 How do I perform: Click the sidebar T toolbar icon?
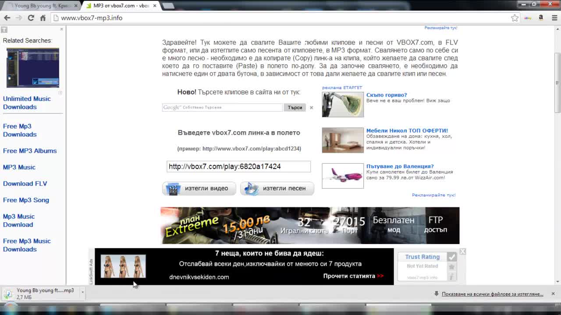tap(4, 30)
